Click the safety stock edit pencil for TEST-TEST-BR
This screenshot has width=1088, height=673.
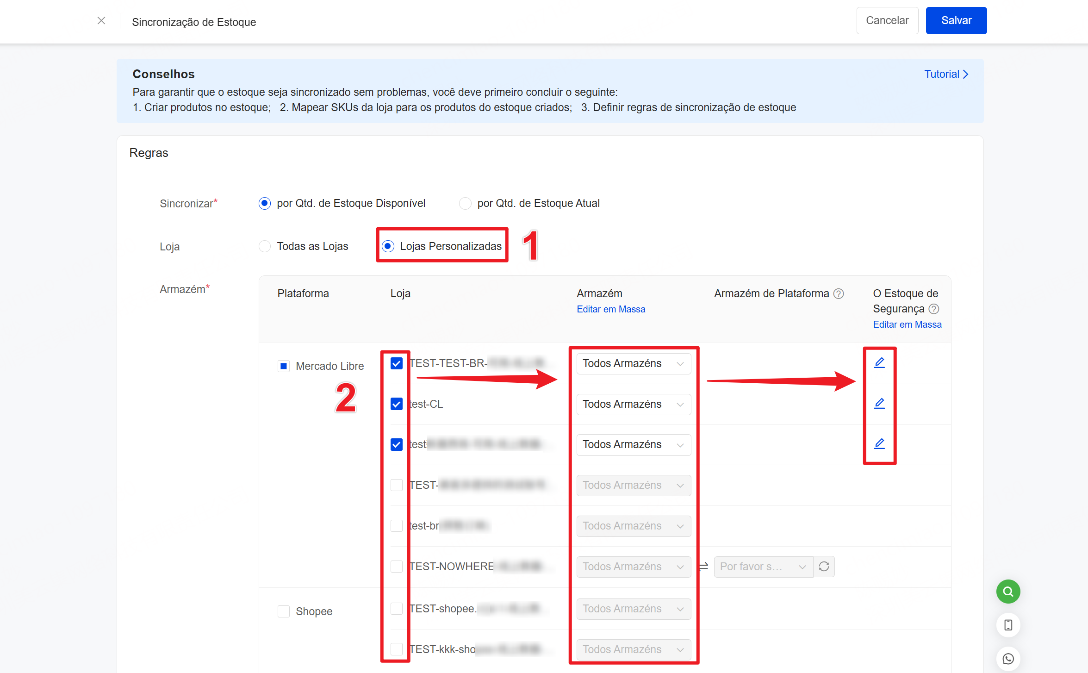coord(879,363)
